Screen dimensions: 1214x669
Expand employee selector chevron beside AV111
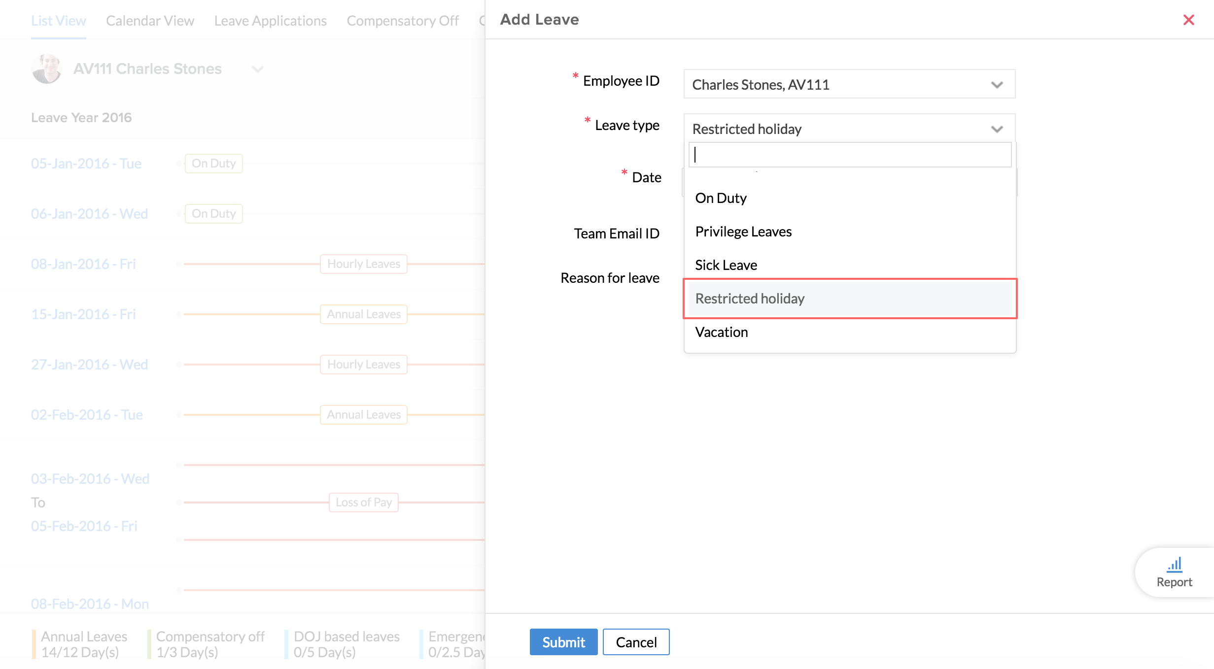pyautogui.click(x=258, y=69)
